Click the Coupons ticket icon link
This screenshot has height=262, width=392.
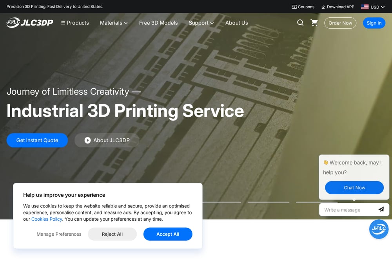[303, 7]
